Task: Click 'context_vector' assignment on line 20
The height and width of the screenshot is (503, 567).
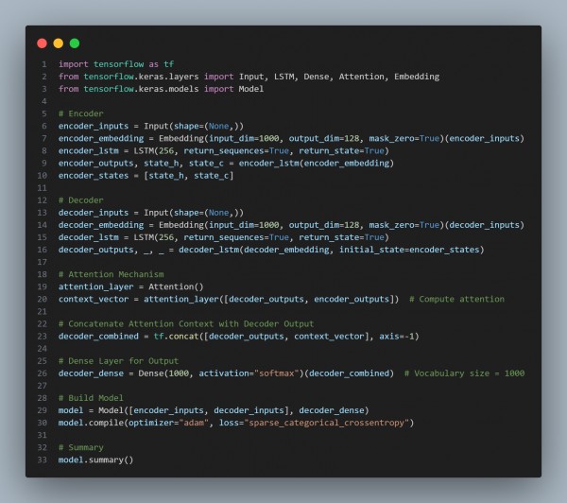Action: (94, 300)
